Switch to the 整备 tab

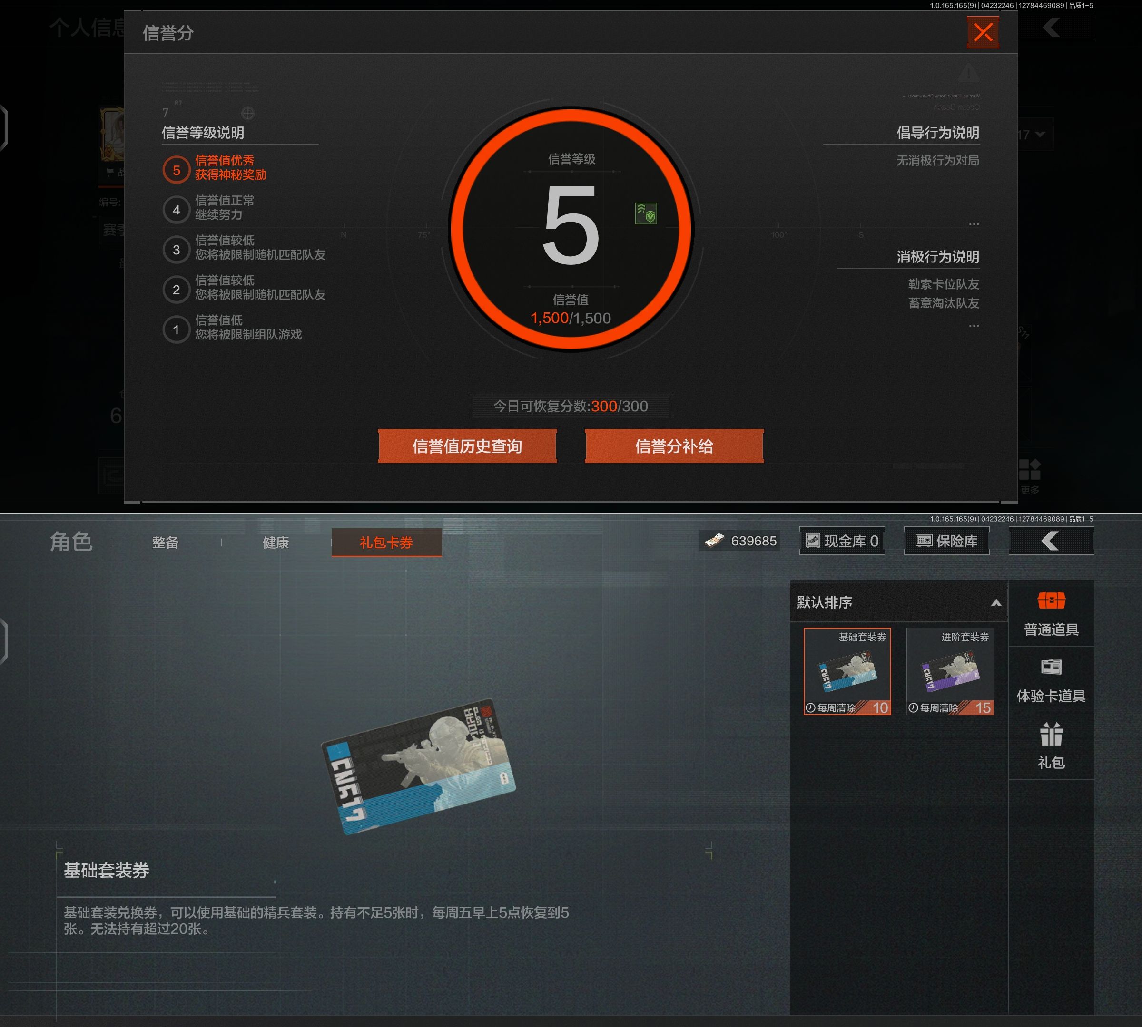pyautogui.click(x=165, y=543)
